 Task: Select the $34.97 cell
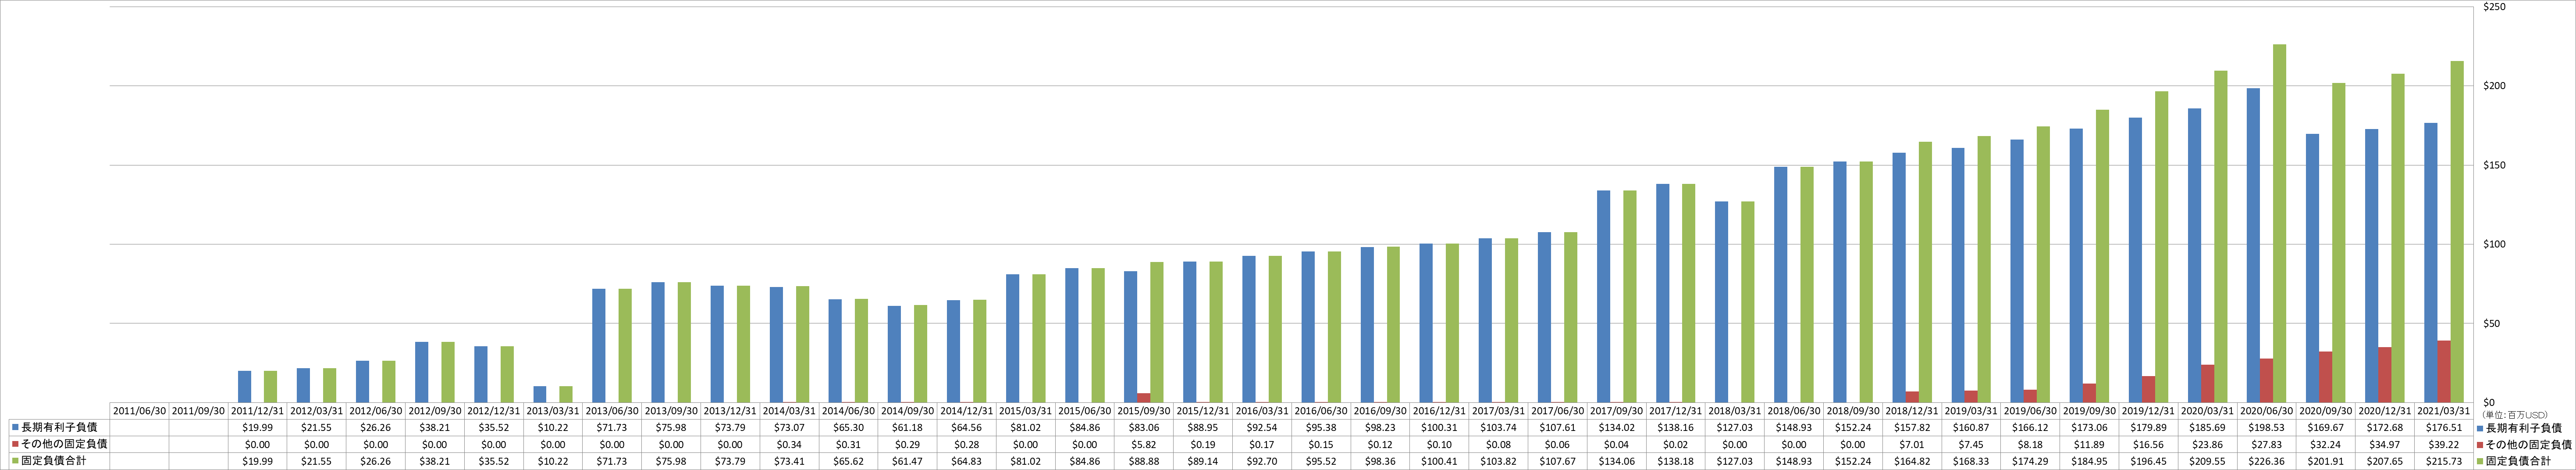[2385, 444]
